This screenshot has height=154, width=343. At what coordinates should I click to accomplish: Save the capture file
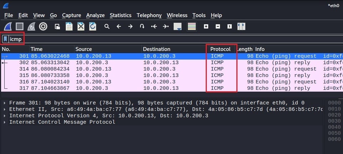pyautogui.click(x=69, y=27)
